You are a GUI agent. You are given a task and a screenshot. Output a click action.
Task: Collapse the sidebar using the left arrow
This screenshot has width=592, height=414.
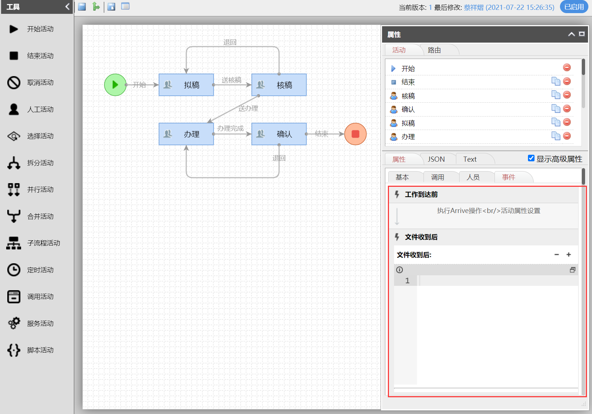point(67,6)
